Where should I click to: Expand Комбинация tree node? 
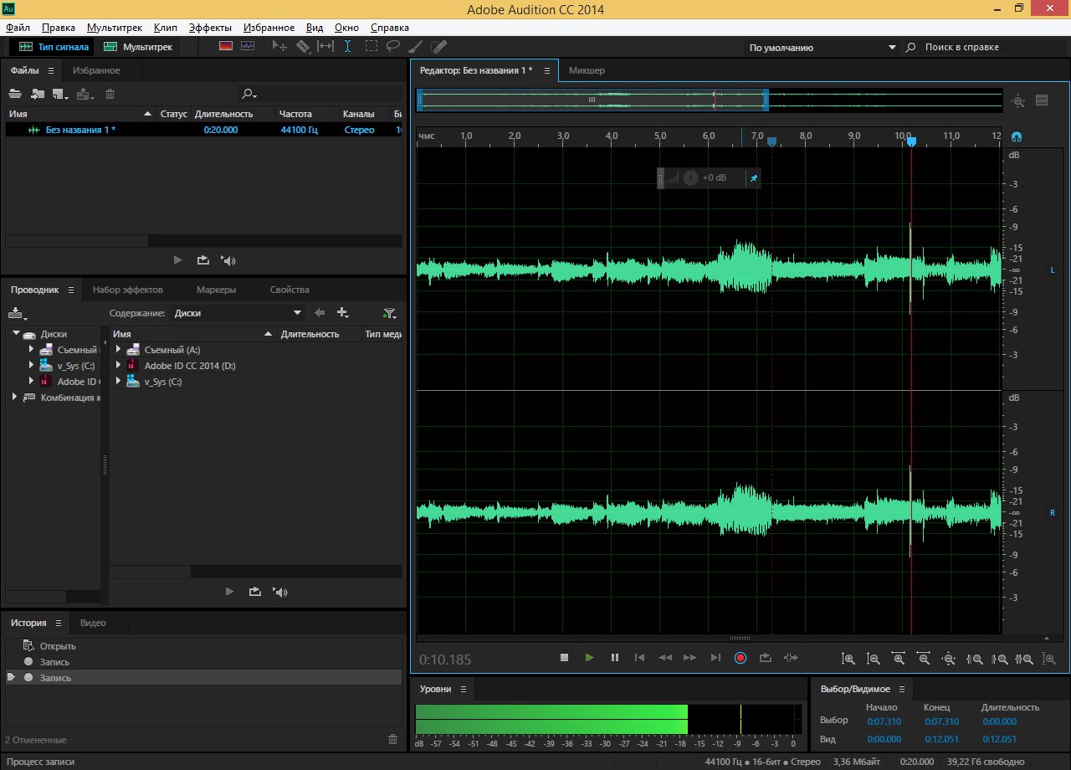(15, 397)
